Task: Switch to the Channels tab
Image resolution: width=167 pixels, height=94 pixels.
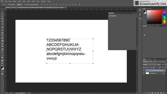Action: pyautogui.click(x=150, y=59)
